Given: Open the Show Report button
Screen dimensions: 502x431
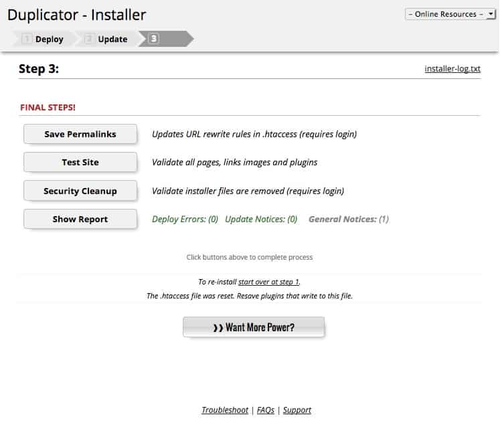Looking at the screenshot, I should point(80,219).
